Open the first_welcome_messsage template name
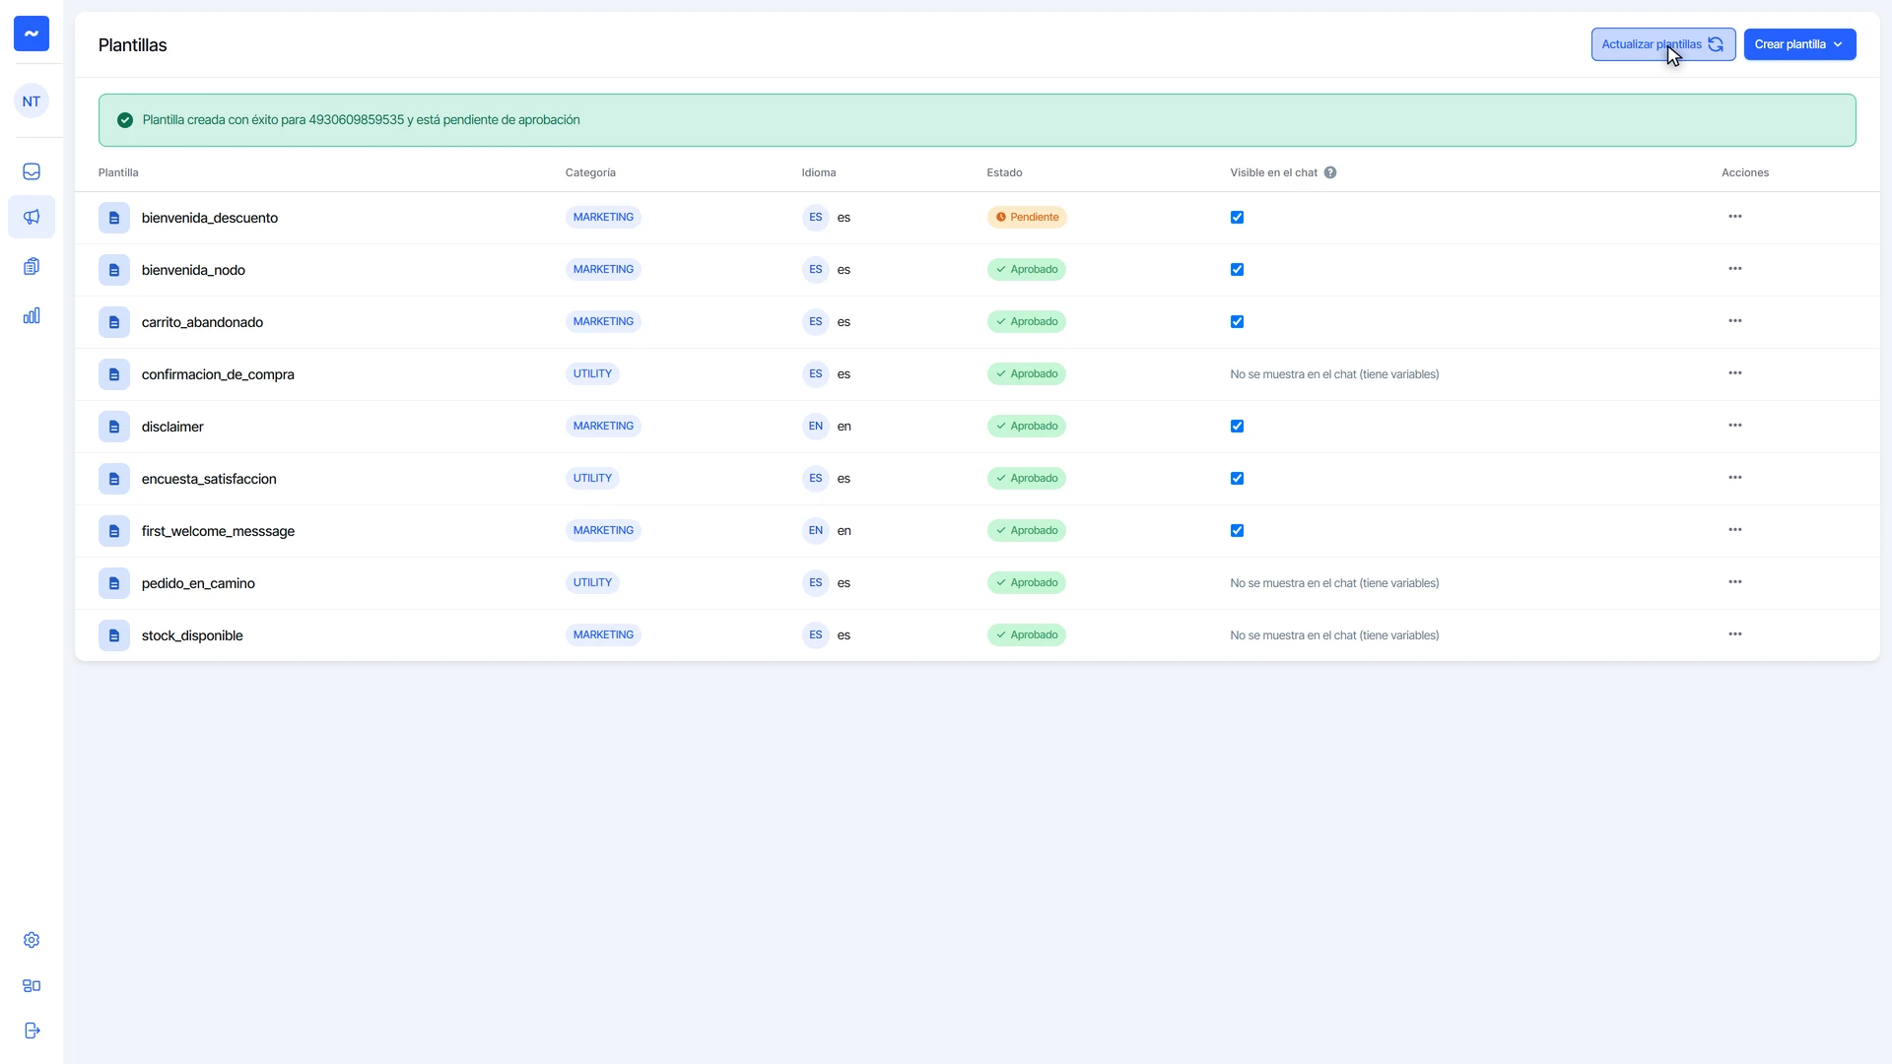The height and width of the screenshot is (1064, 1892). (x=218, y=531)
